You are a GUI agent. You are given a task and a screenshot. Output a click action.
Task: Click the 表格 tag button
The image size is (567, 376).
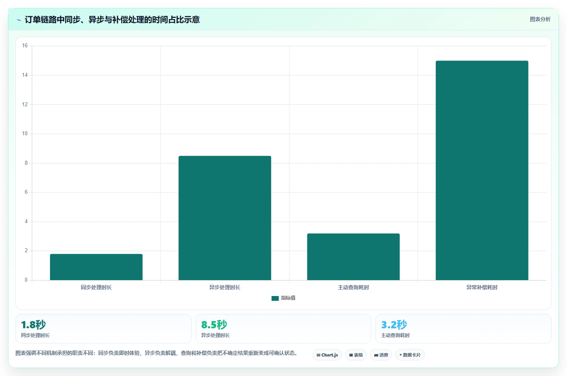[356, 355]
